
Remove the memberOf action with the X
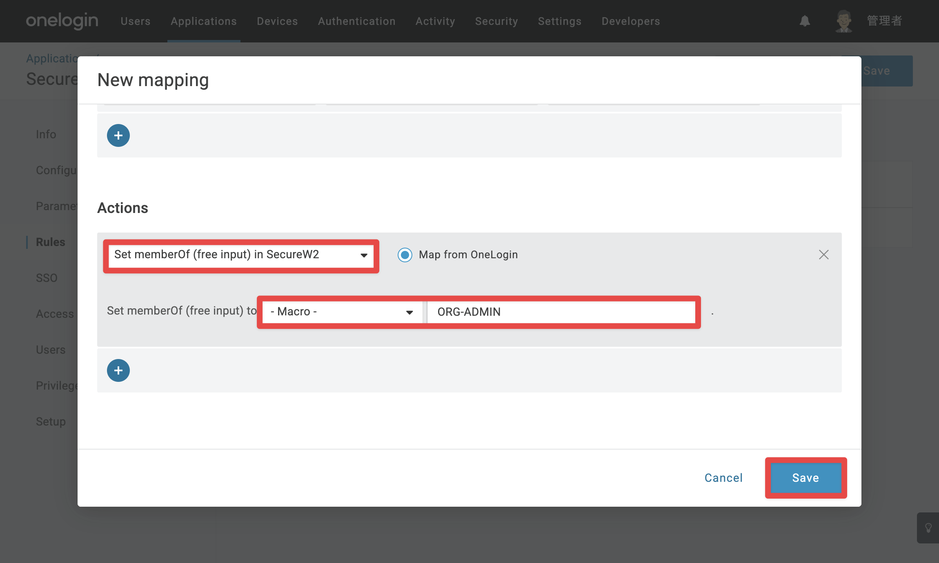pyautogui.click(x=824, y=255)
